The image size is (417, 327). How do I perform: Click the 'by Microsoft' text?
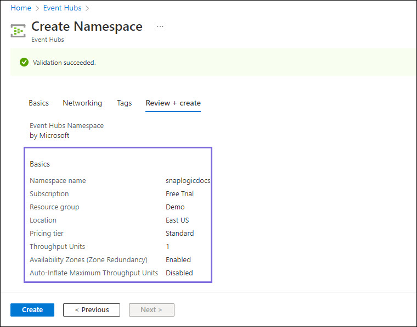pyautogui.click(x=49, y=136)
